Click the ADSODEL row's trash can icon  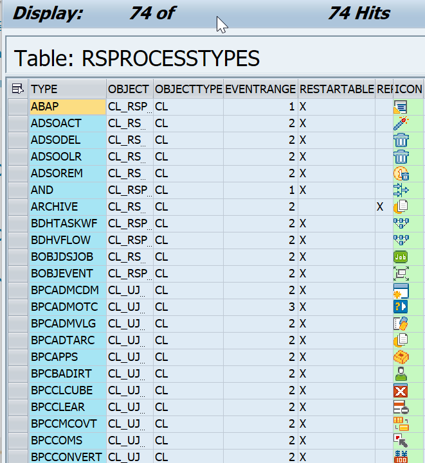(x=401, y=140)
